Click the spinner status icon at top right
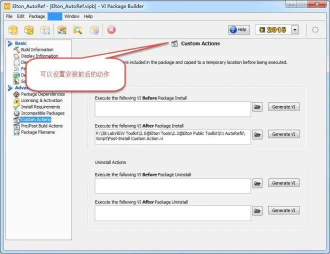 [315, 30]
